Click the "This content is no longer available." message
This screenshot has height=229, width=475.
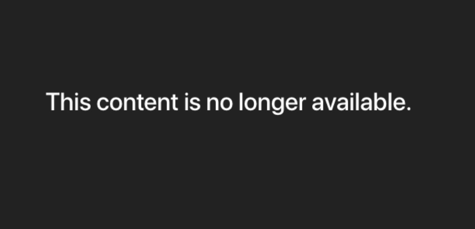tap(228, 103)
